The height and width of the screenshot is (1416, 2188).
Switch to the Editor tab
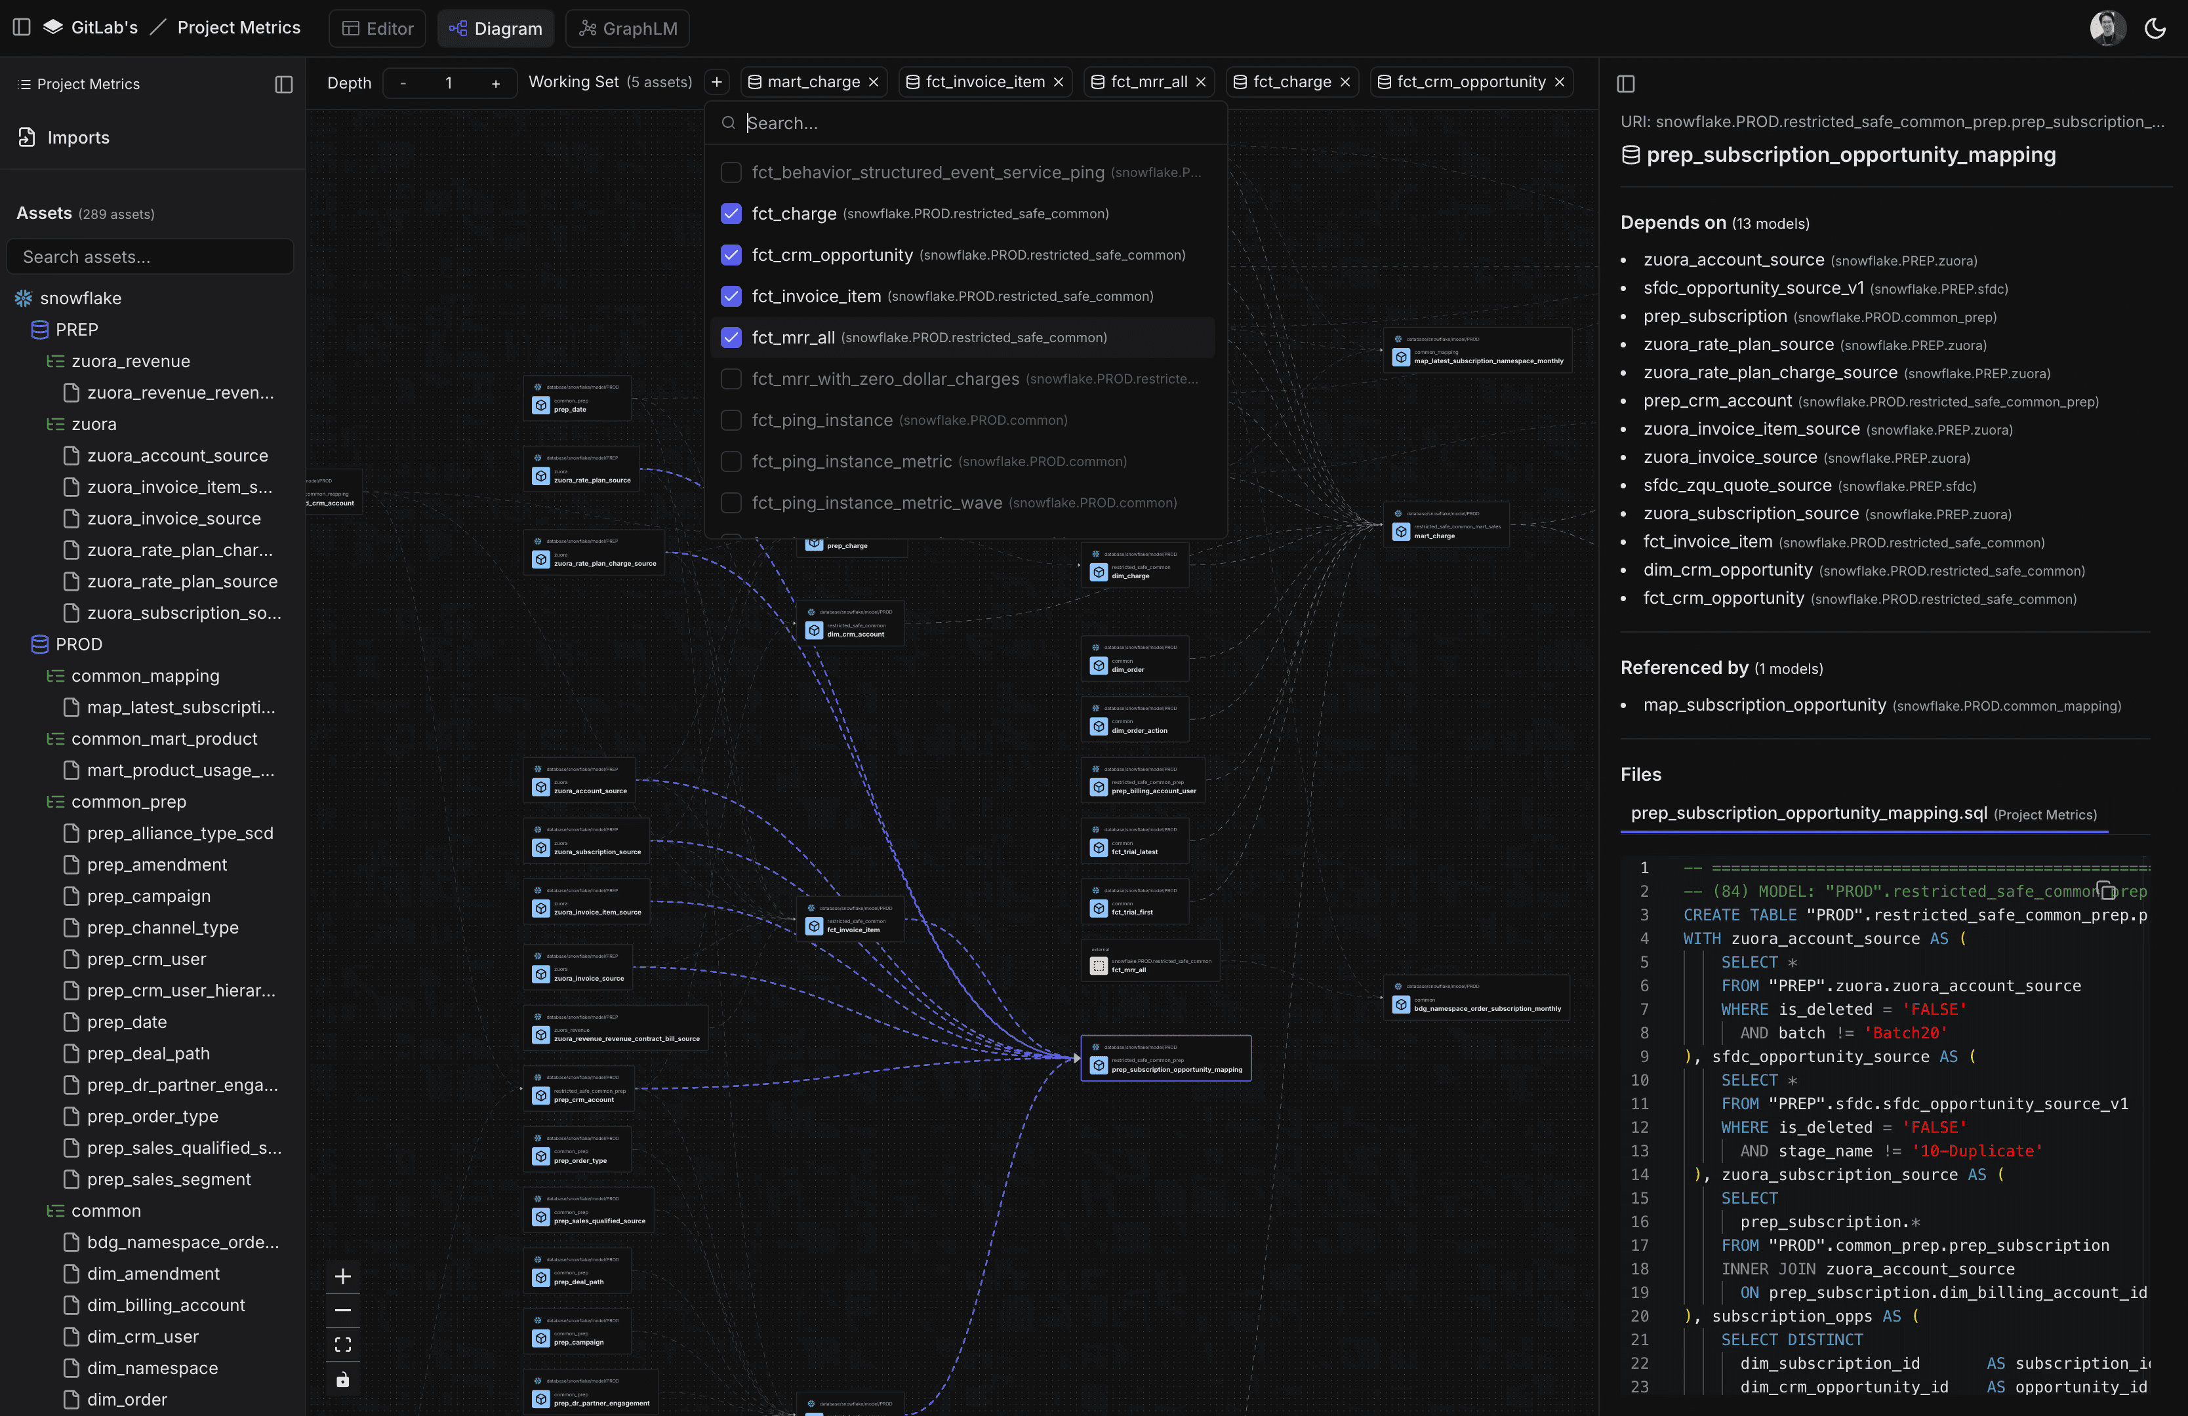[x=378, y=28]
